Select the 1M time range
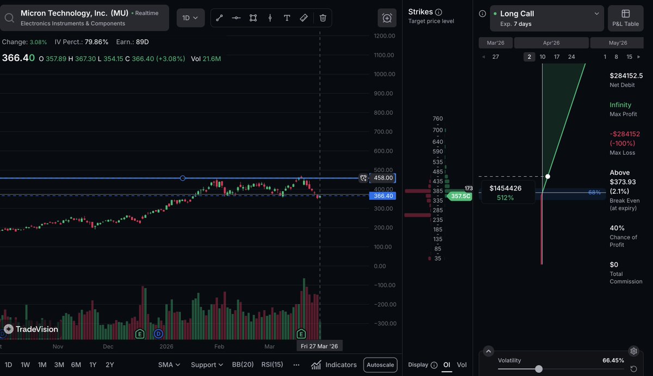Image resolution: width=653 pixels, height=376 pixels. pyautogui.click(x=42, y=365)
